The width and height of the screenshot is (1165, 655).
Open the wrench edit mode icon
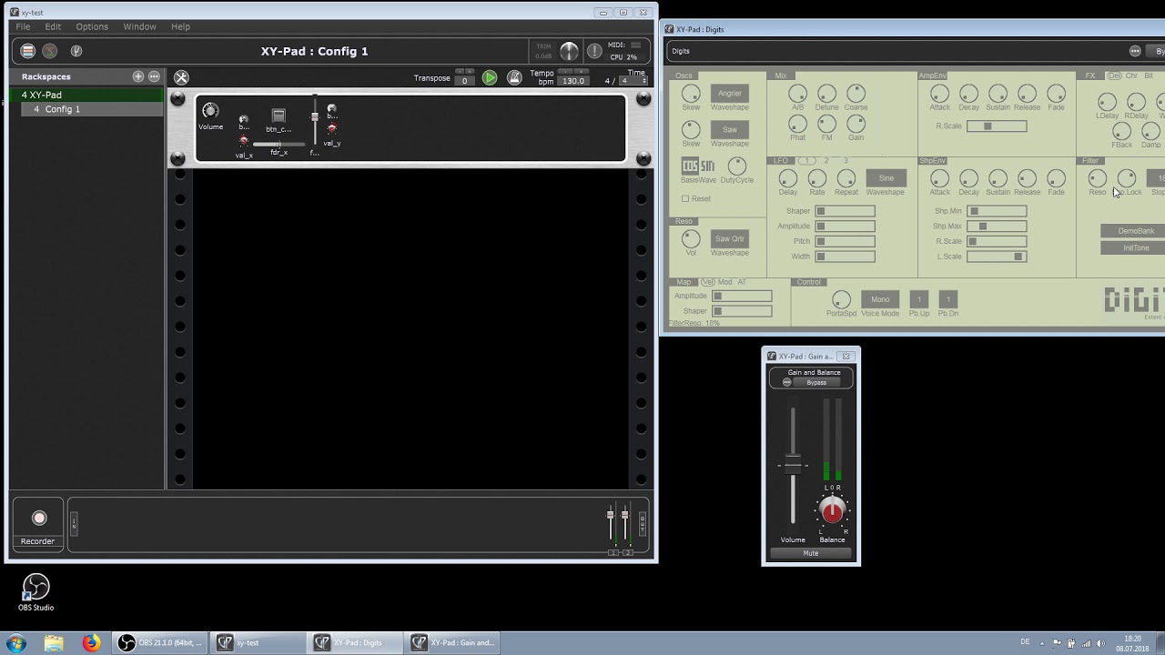coord(181,77)
